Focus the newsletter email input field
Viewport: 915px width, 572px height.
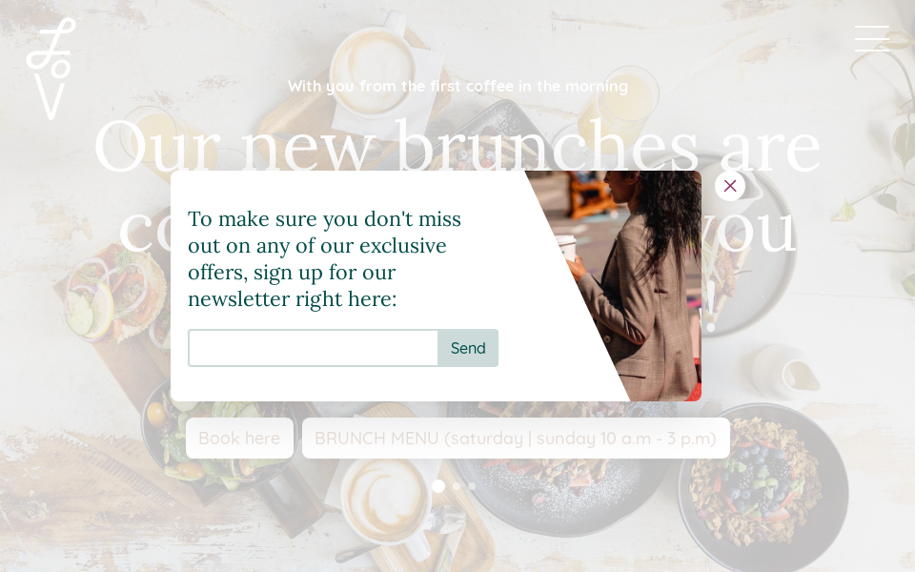coord(313,348)
